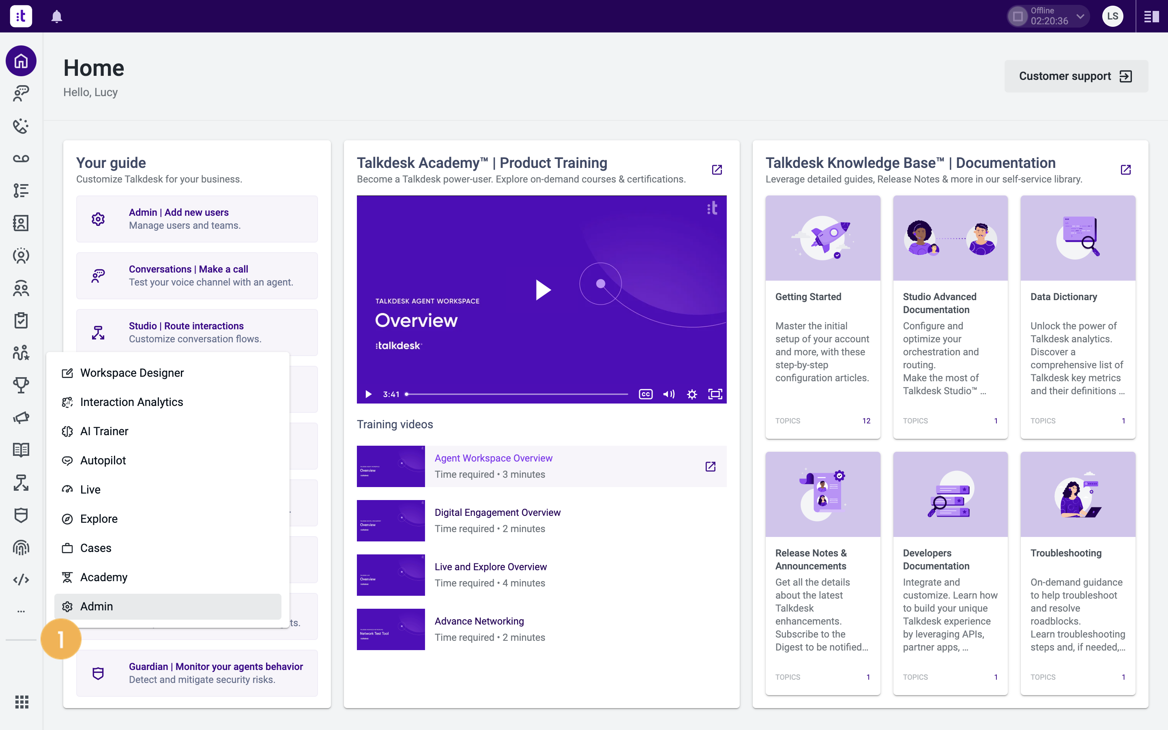
Task: Open Conversations | Make a call guide
Action: 197,276
